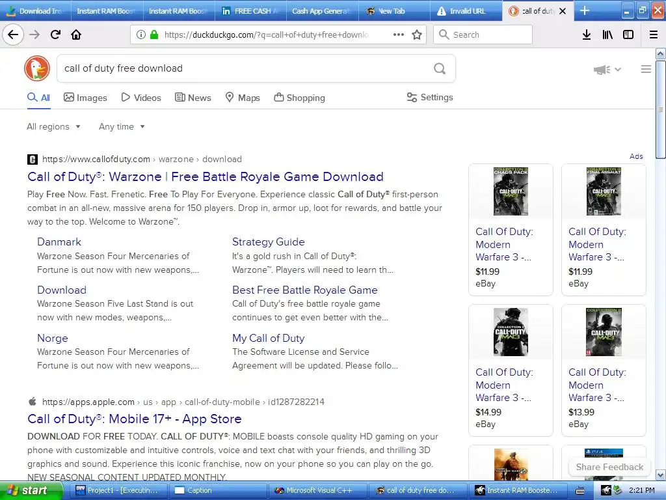Switch to Download Ins browser tab
Screen dimensions: 666x500
[35, 11]
